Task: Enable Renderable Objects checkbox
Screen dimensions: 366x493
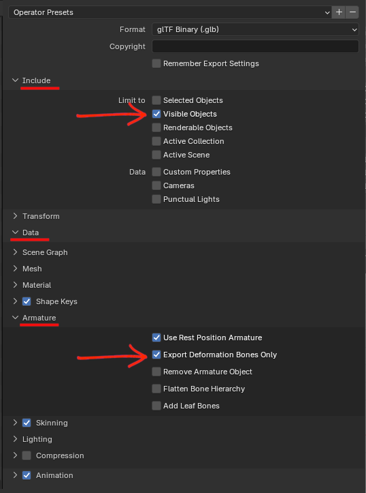Action: 156,128
